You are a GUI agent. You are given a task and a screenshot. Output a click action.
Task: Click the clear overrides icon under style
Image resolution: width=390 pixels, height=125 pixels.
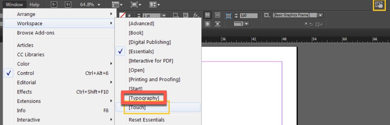pos(308,24)
